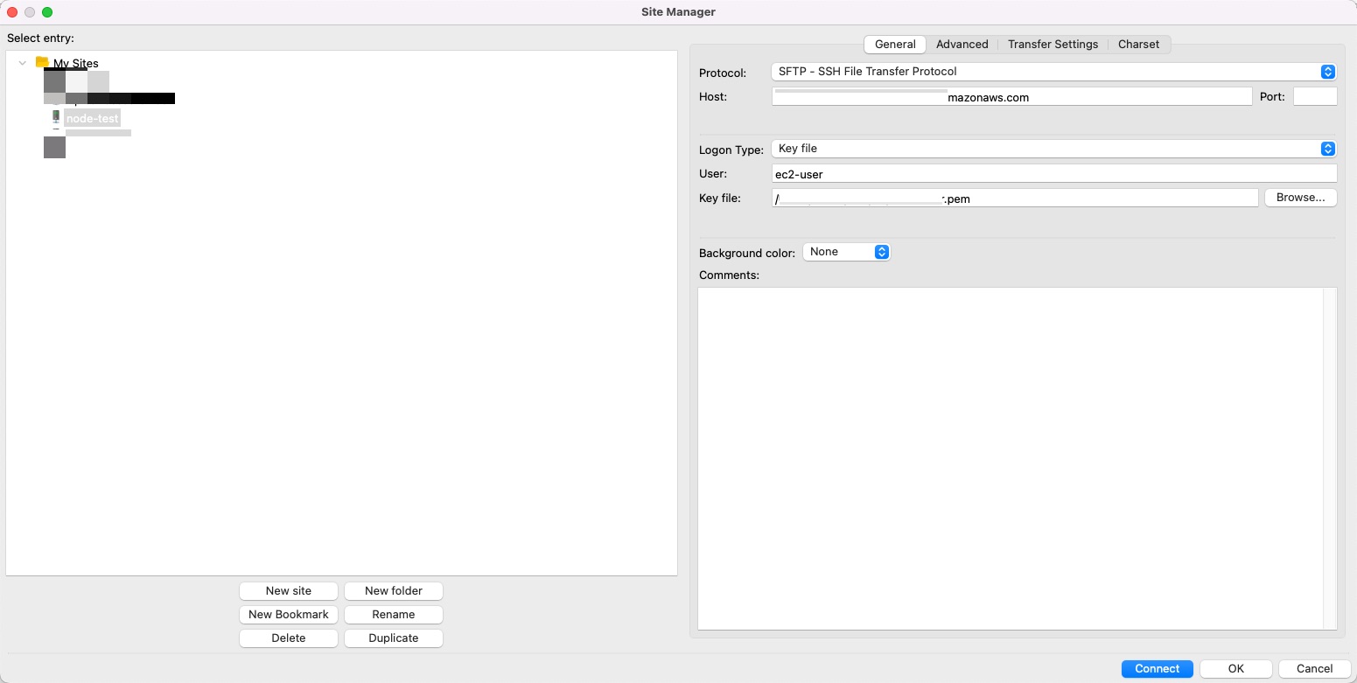
Task: Click the New Bookmark button
Action: coord(289,615)
